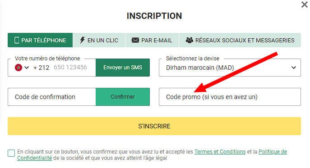The width and height of the screenshot is (310, 168).
Task: Click the envelope e-mail icon
Action: [135, 40]
